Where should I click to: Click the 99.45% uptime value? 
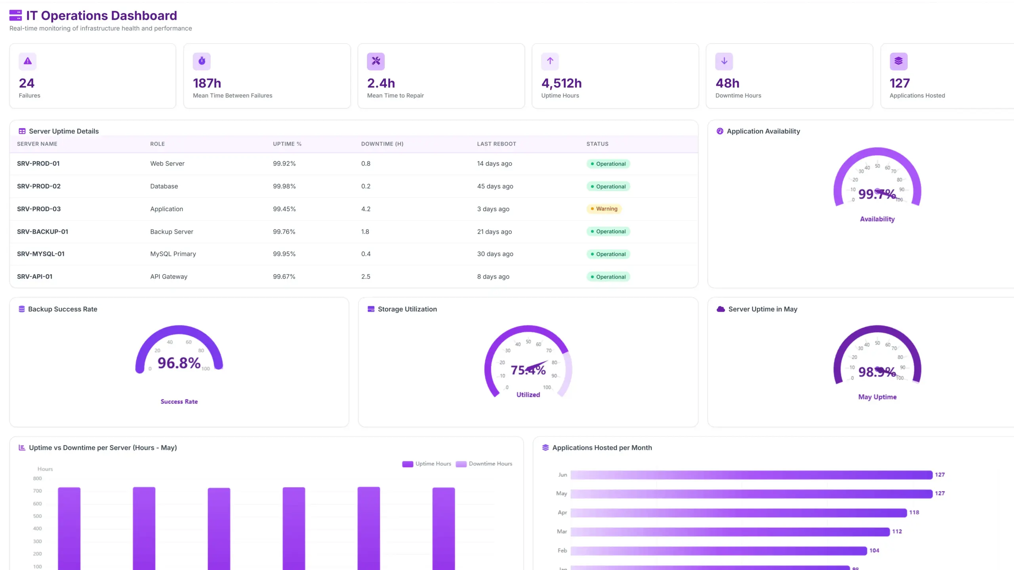click(x=284, y=209)
